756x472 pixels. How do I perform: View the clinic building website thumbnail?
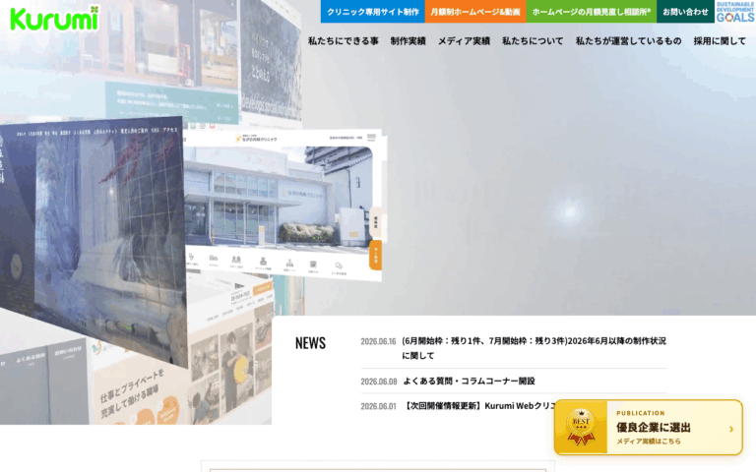pyautogui.click(x=284, y=205)
